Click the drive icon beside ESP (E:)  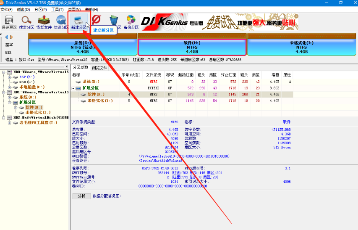point(15,77)
